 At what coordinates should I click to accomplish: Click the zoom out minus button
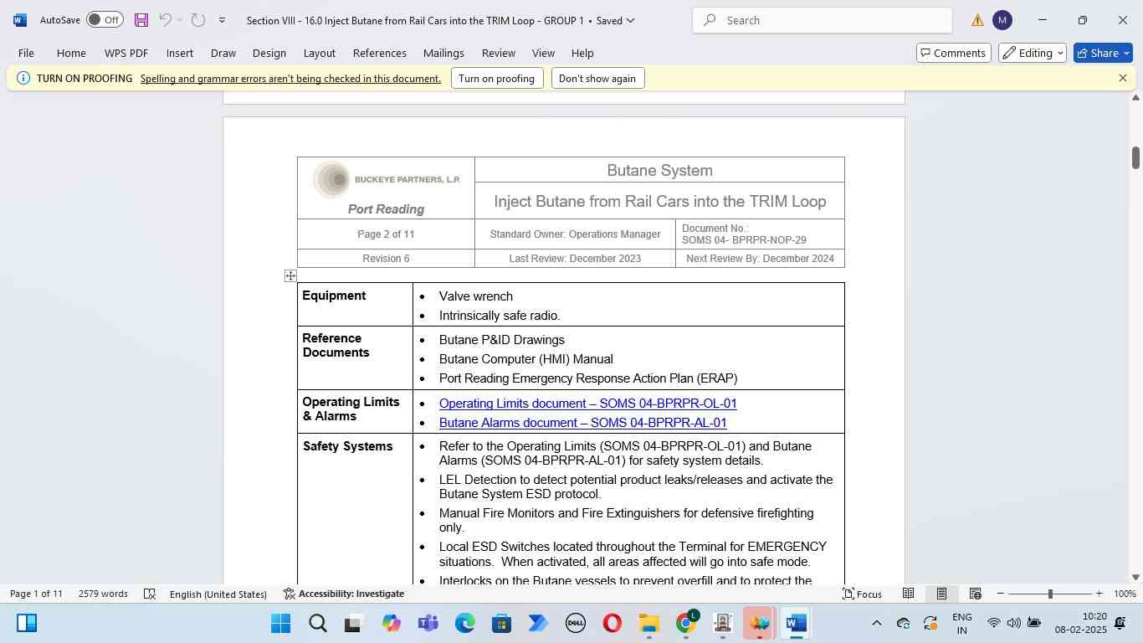pos(1000,594)
